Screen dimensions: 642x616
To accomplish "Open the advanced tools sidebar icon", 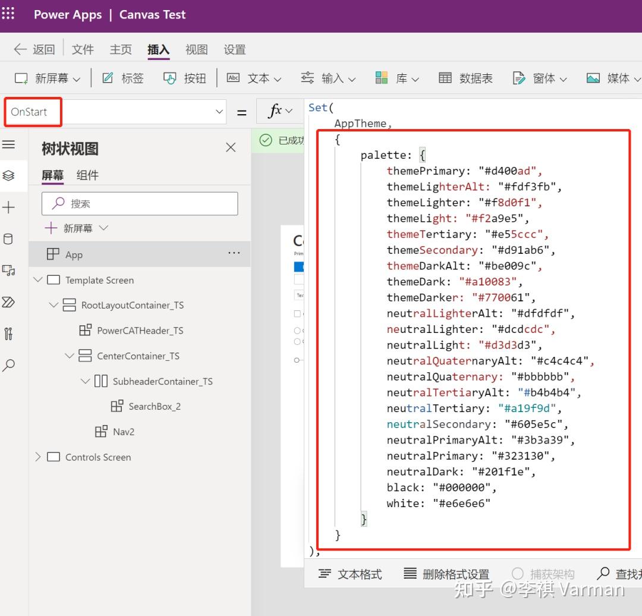I will pos(9,334).
